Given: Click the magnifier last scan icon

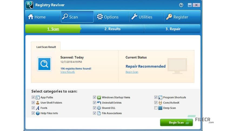Looking at the screenshot, I should point(44,64).
